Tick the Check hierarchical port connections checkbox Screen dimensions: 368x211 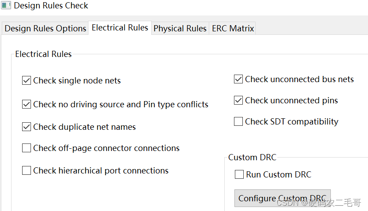(27, 170)
